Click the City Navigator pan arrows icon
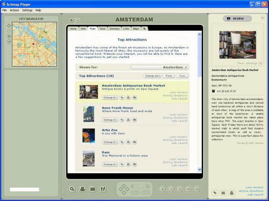The image size is (269, 201). click(x=9, y=26)
